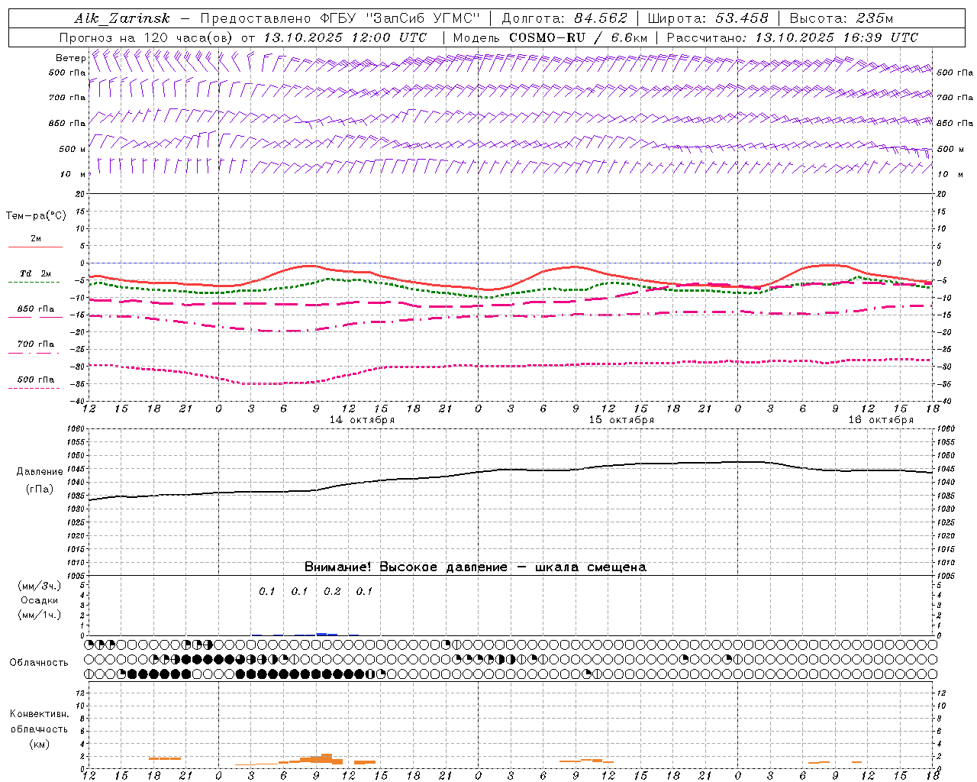This screenshot has width=977, height=782.
Task: Click the forecast start 13.10.2025 12:00 UTC
Action: [x=344, y=37]
